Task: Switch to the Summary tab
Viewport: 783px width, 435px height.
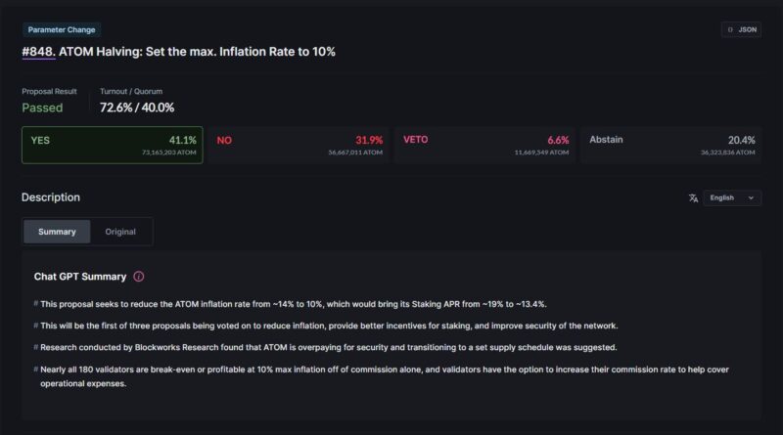Action: [57, 232]
